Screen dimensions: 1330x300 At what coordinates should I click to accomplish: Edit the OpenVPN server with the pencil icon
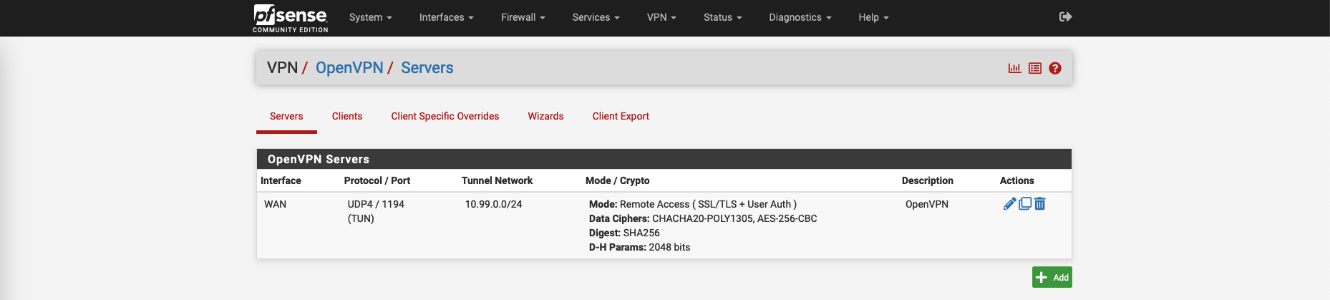(x=1009, y=204)
